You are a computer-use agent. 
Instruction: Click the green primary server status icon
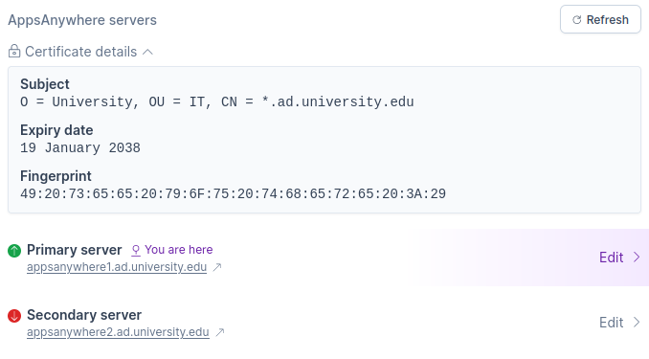[14, 251]
